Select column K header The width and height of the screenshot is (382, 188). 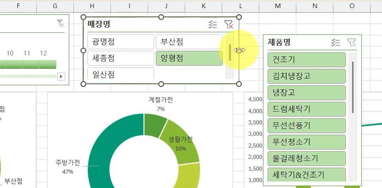[203, 6]
